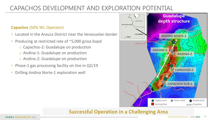Click the grey Parex well marker at Capachos-2
The height and width of the screenshot is (120, 213).
pos(172,69)
